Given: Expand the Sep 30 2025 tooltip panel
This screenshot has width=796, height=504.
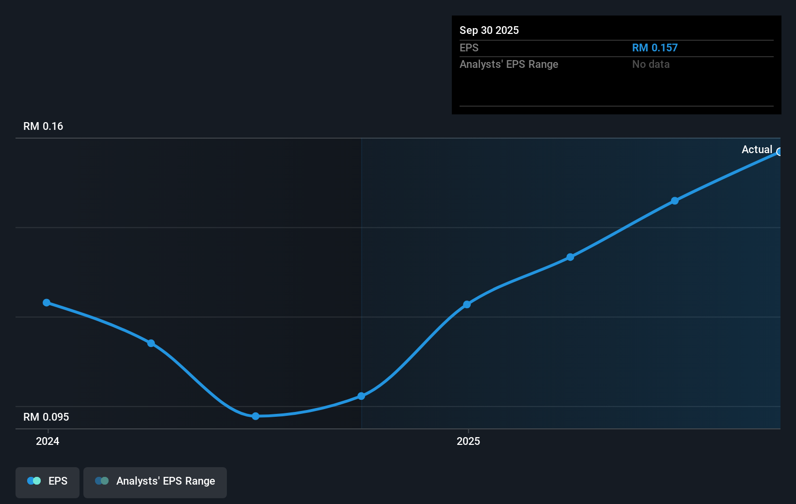Looking at the screenshot, I should tap(489, 30).
